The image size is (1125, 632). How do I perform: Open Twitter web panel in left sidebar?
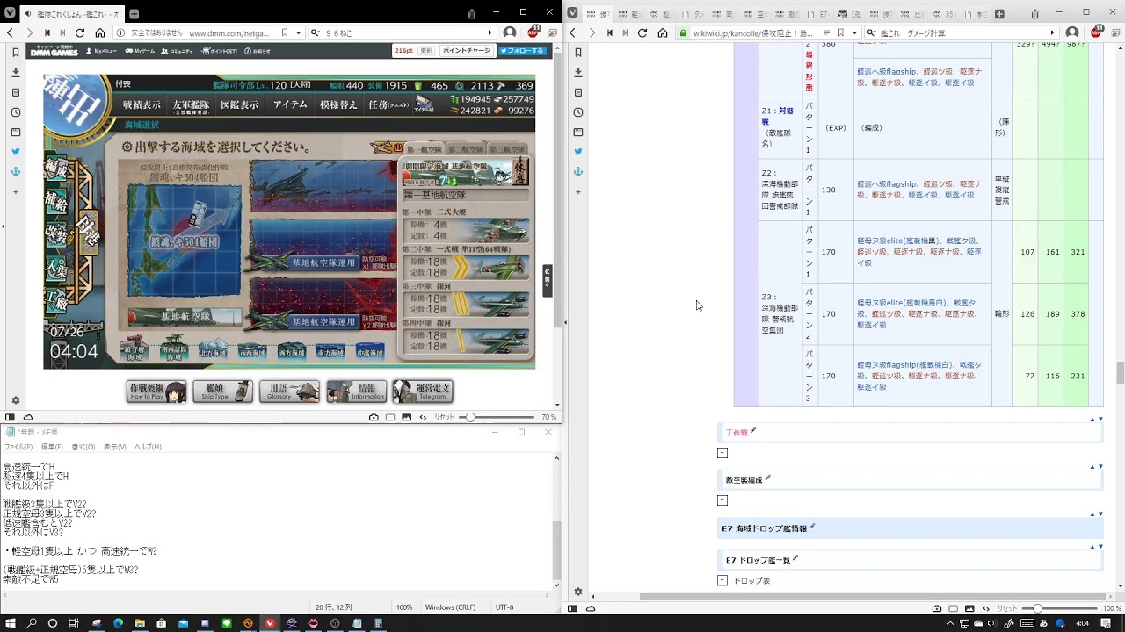pyautogui.click(x=16, y=152)
